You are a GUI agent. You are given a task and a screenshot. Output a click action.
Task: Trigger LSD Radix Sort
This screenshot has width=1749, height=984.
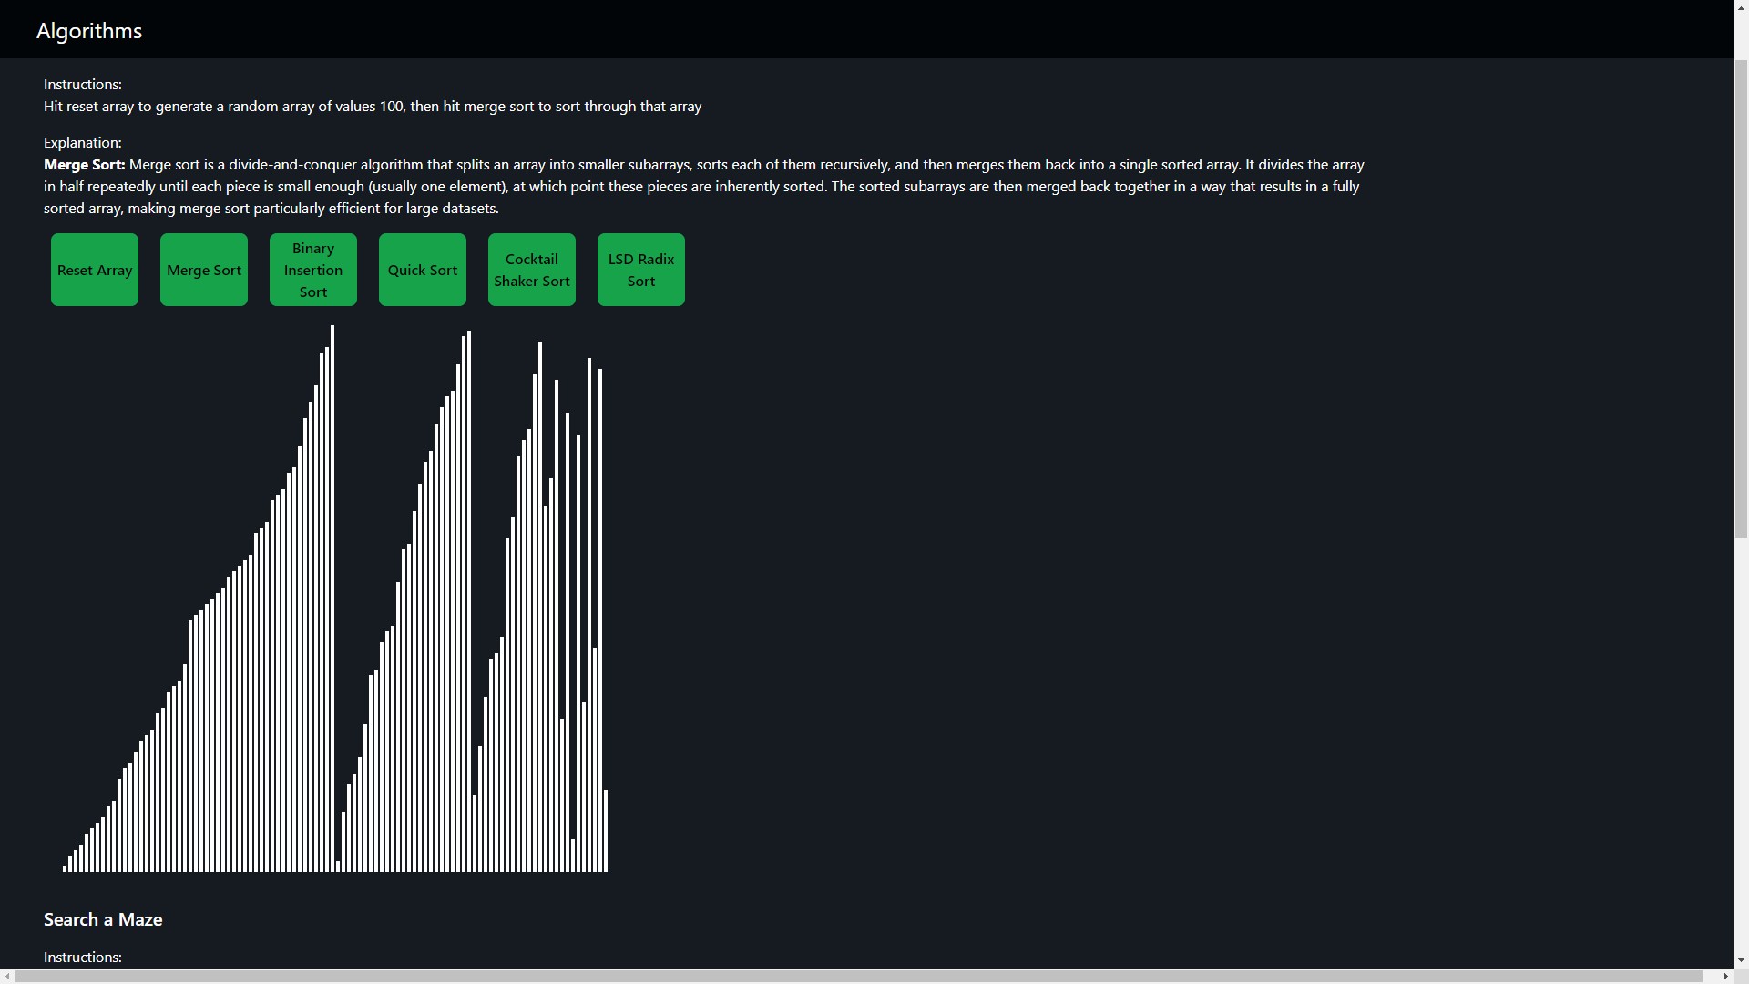coord(641,270)
